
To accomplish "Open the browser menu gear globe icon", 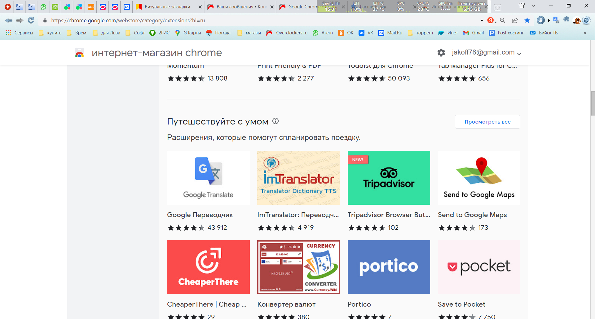I will tap(586, 20).
